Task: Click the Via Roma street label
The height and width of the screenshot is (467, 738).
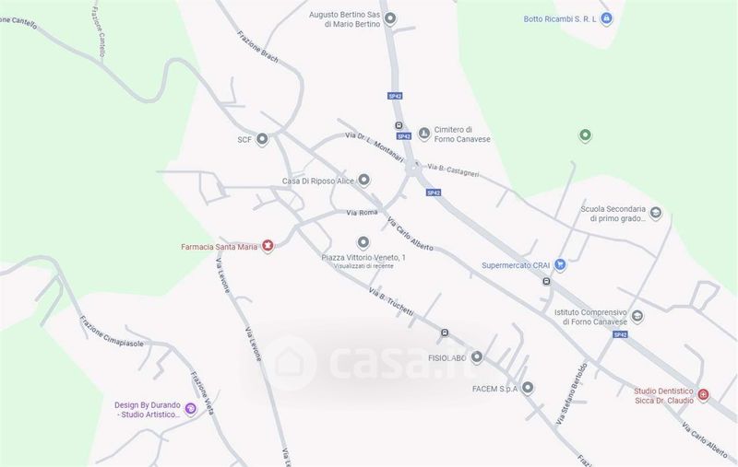Action: pyautogui.click(x=362, y=213)
